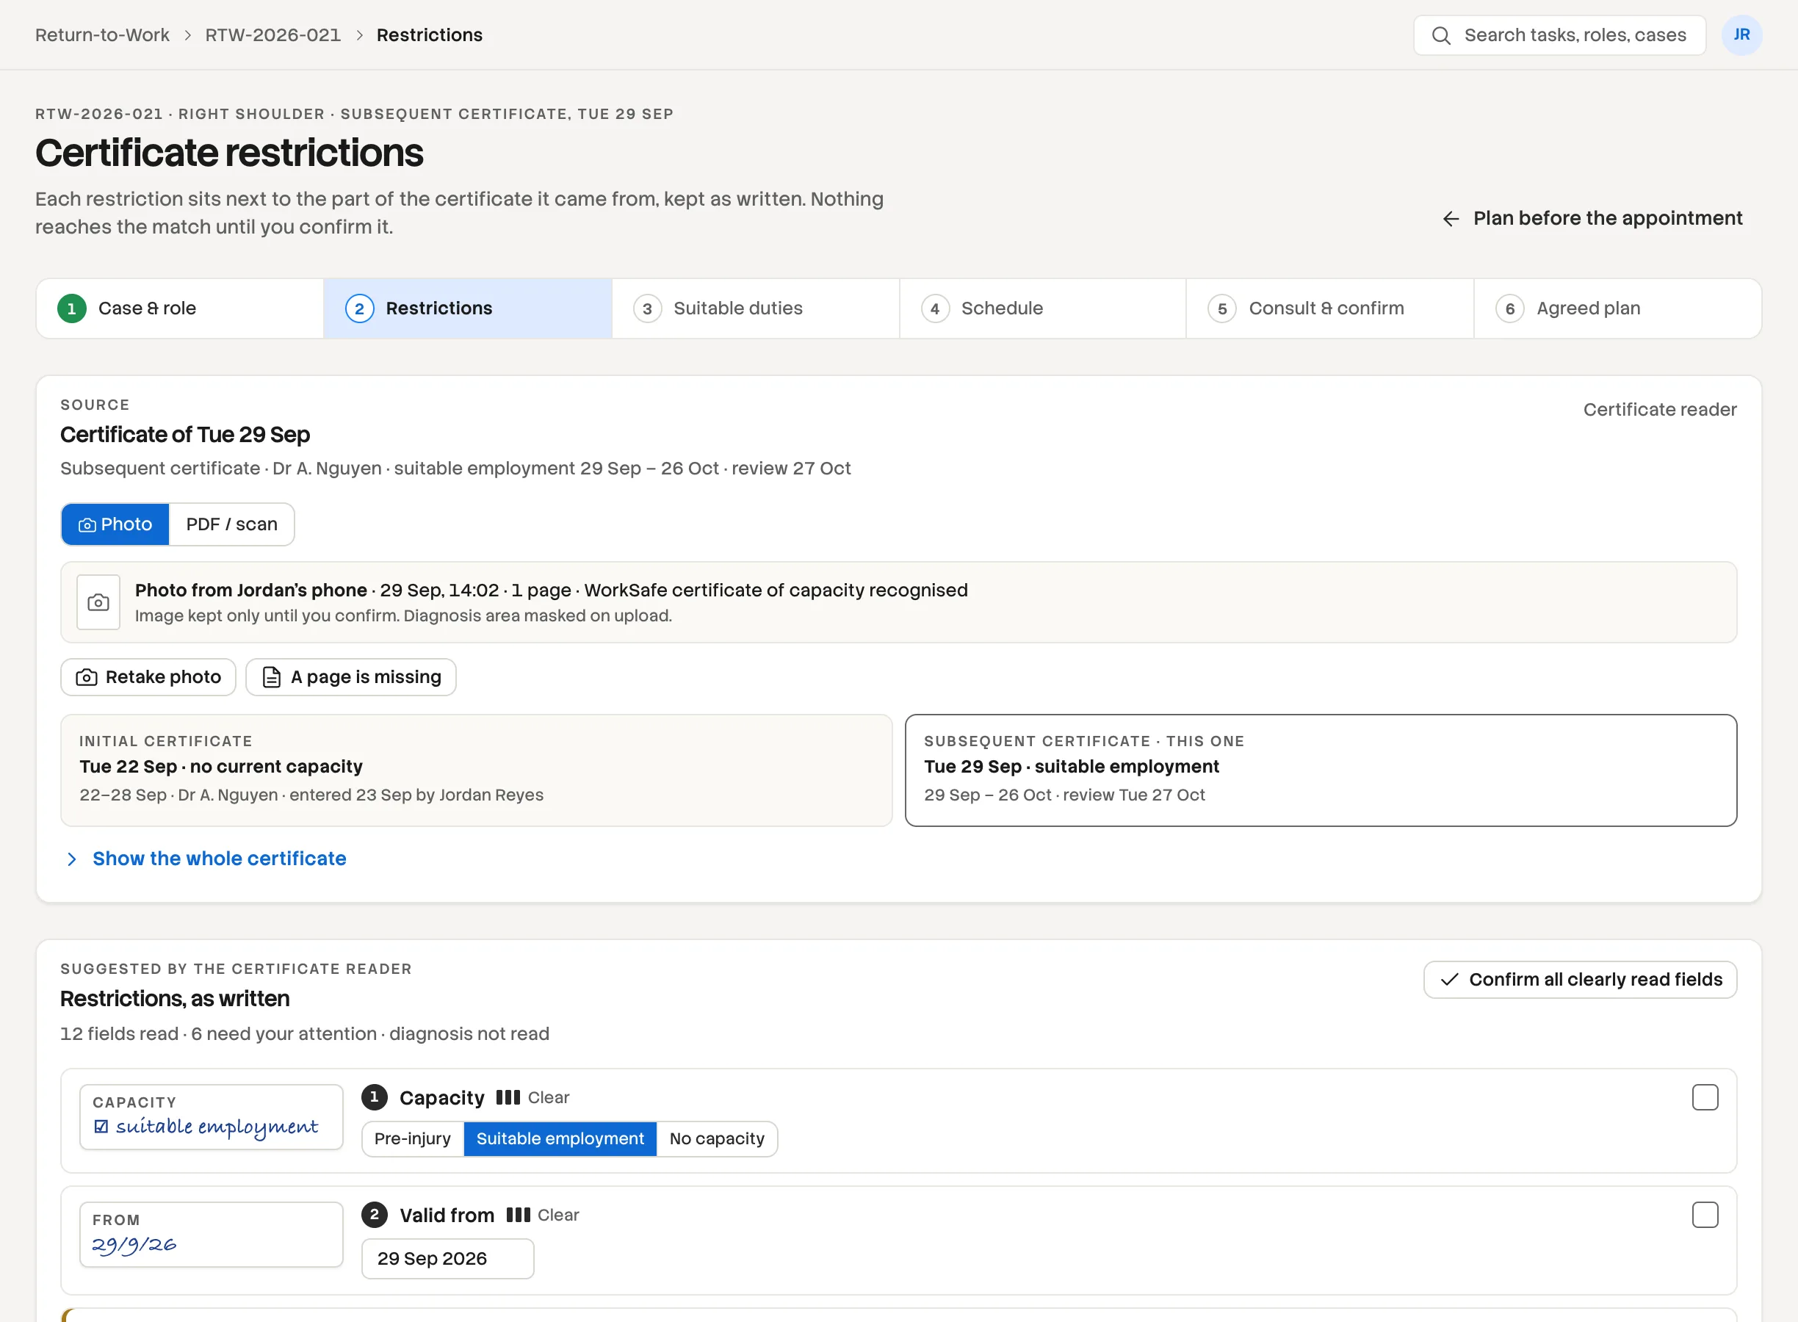Select No capacity option
This screenshot has height=1322, width=1798.
pyautogui.click(x=717, y=1138)
